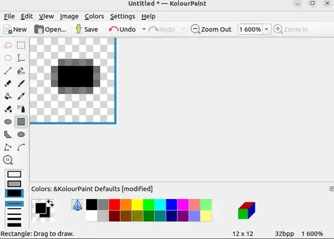Select the Rectangle shape tool
Viewport: 334px width, 239px height.
point(21,122)
